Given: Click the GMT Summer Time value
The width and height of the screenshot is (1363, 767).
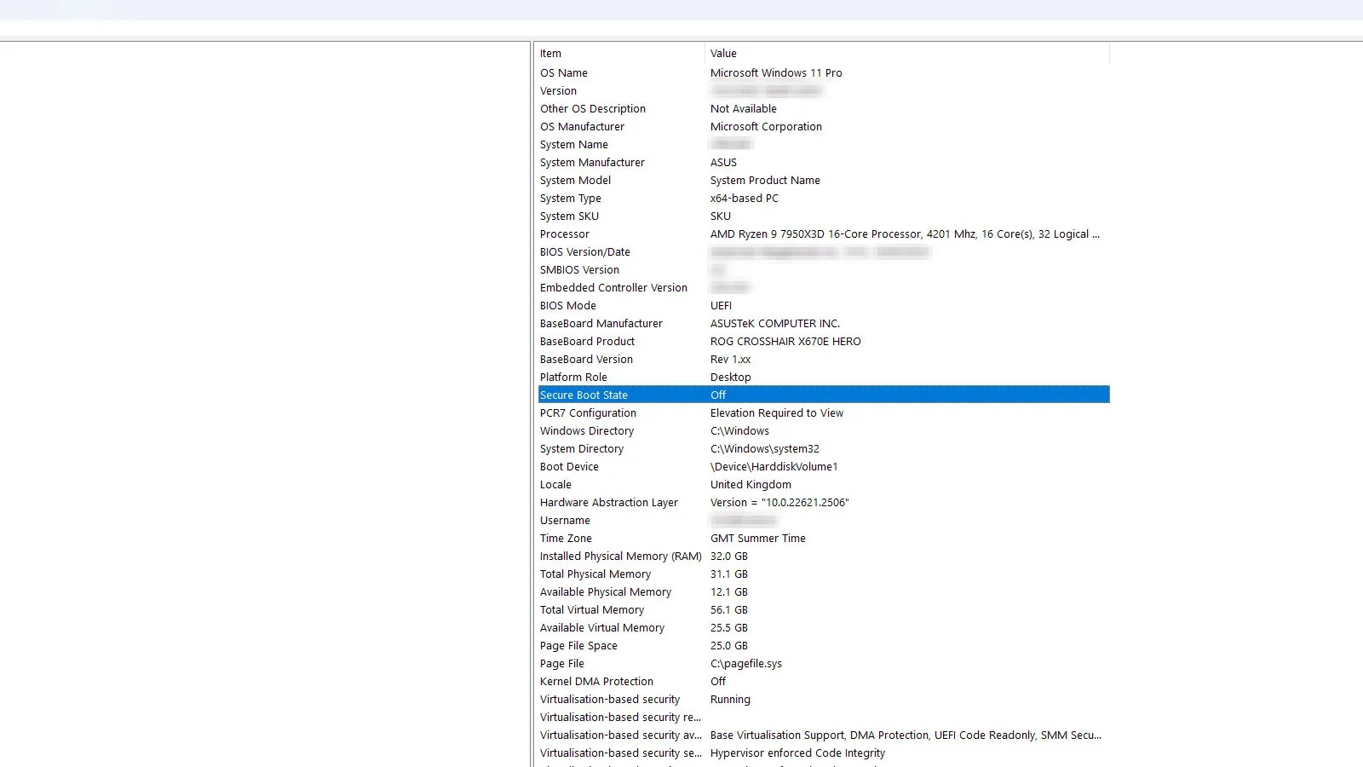Looking at the screenshot, I should (758, 538).
